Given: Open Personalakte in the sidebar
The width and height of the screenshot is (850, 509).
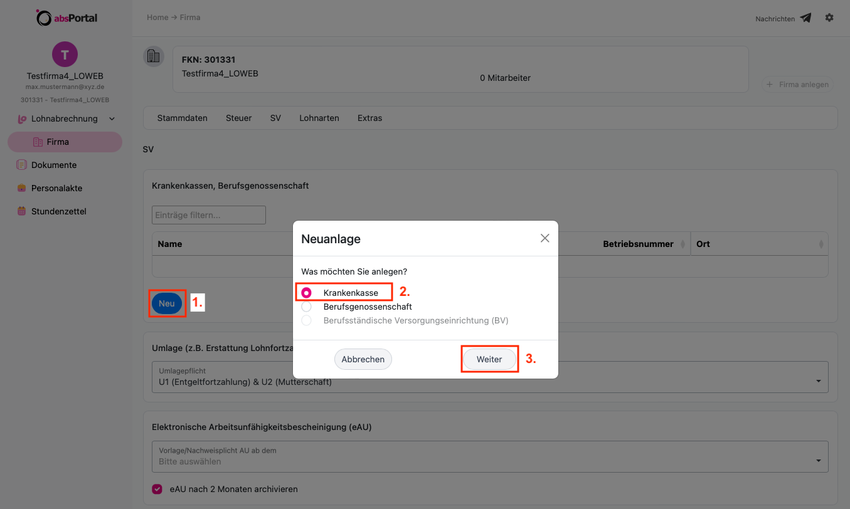Looking at the screenshot, I should coord(56,188).
